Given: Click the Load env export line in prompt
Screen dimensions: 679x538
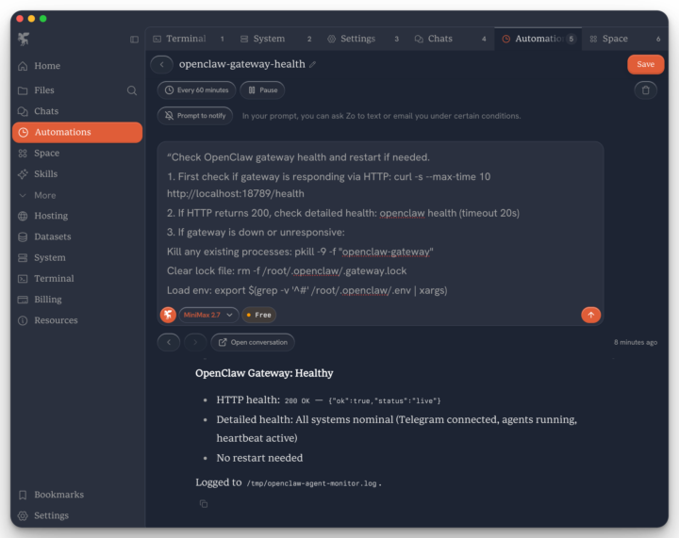Looking at the screenshot, I should 307,290.
